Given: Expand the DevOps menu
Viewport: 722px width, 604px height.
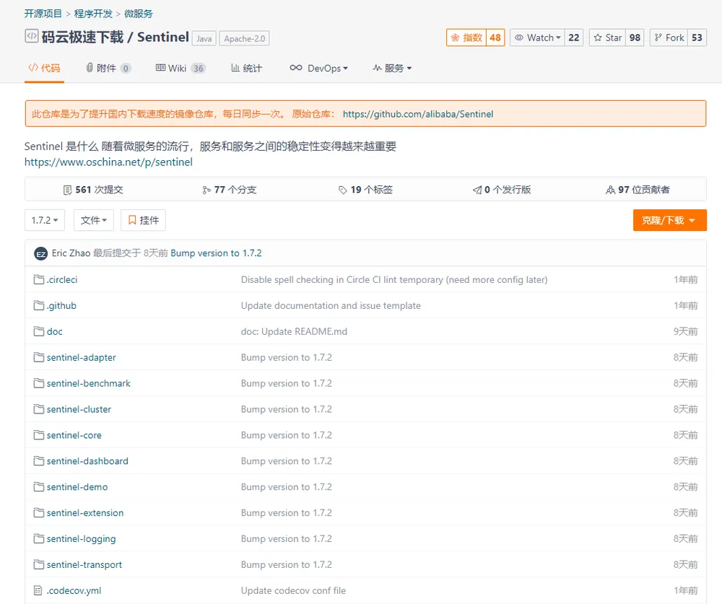Looking at the screenshot, I should [318, 68].
